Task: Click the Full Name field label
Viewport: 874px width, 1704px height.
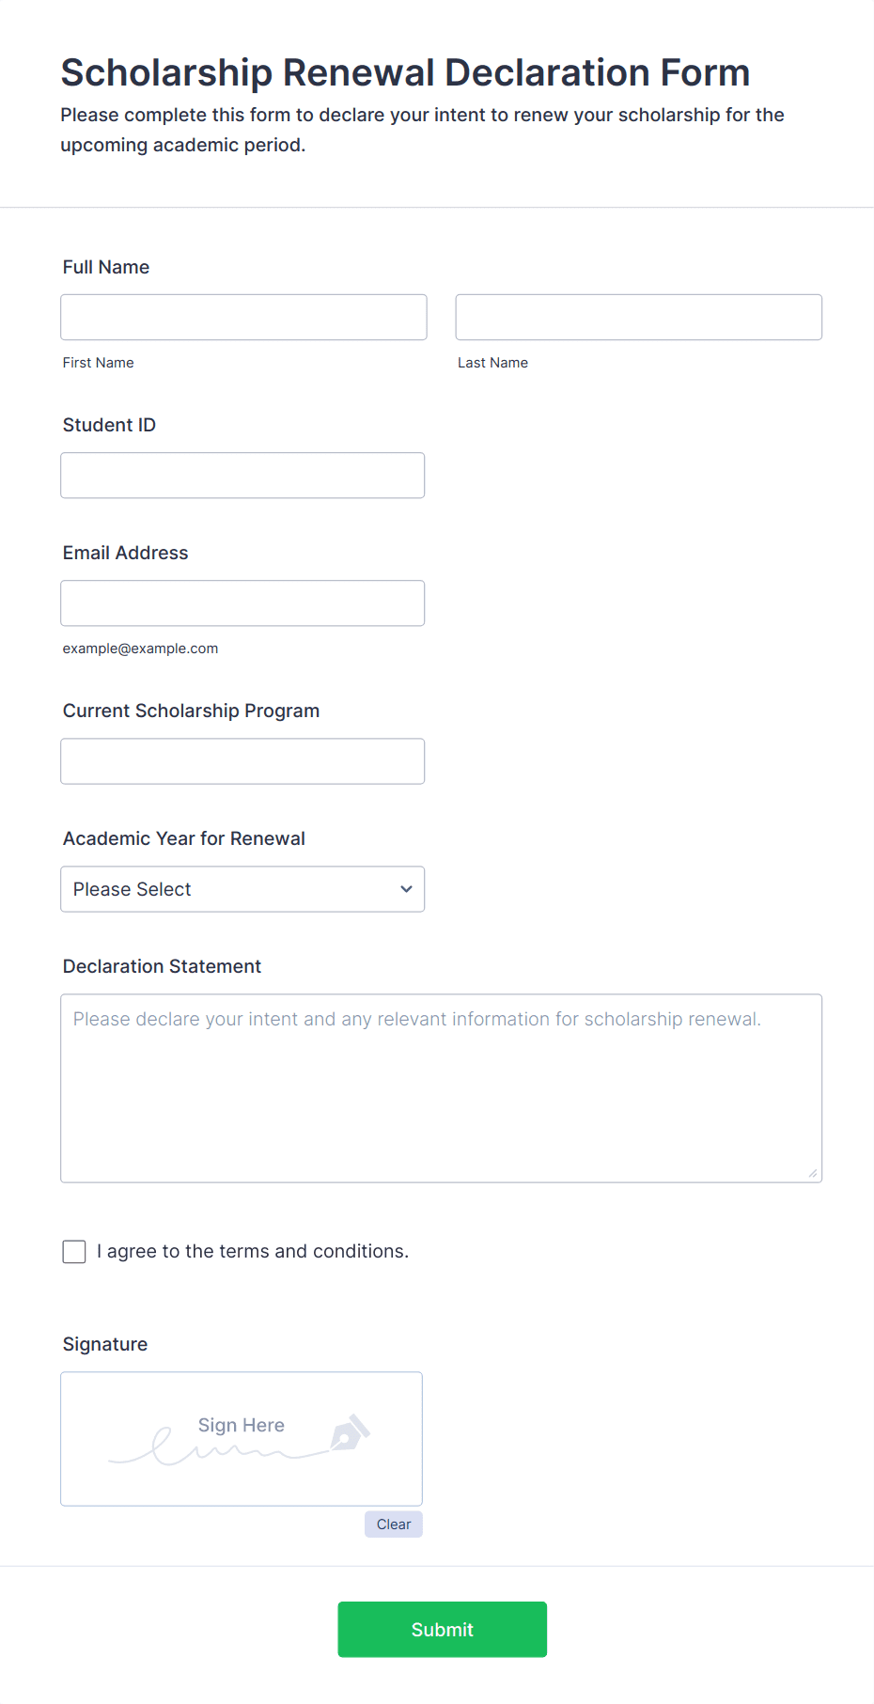Action: pos(106,267)
